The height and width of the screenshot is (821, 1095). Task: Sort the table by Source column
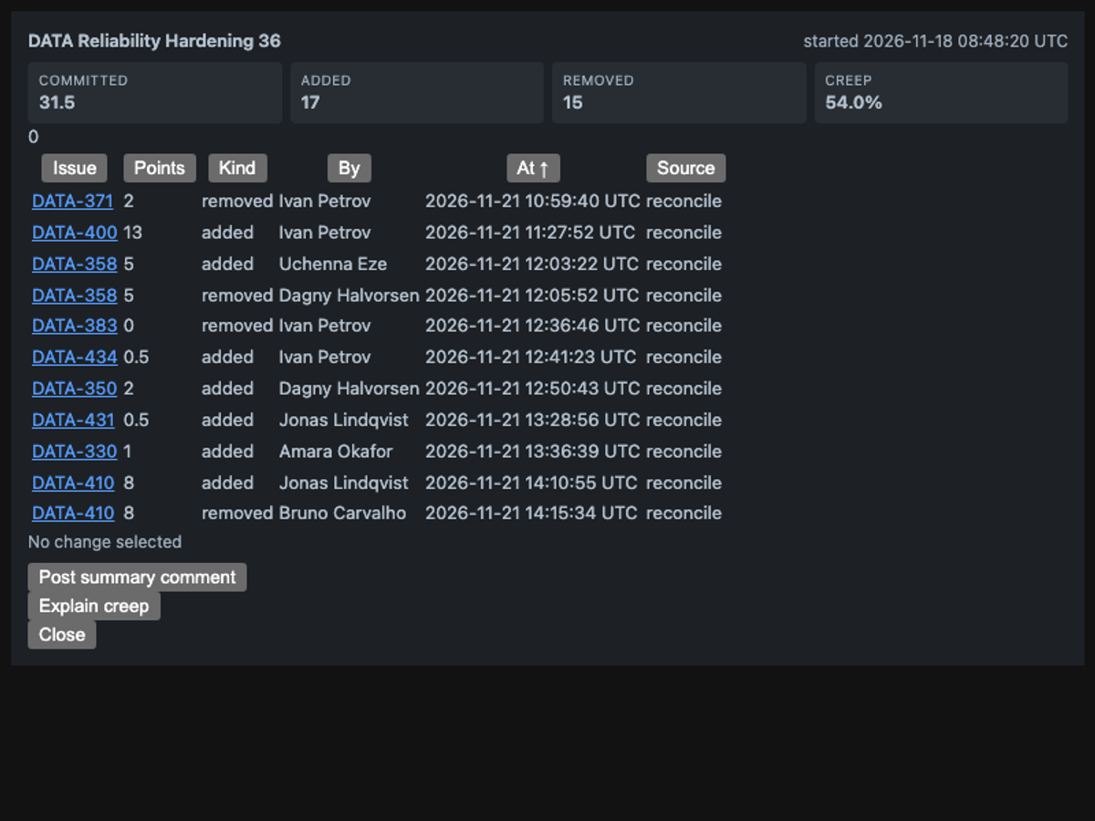(686, 168)
